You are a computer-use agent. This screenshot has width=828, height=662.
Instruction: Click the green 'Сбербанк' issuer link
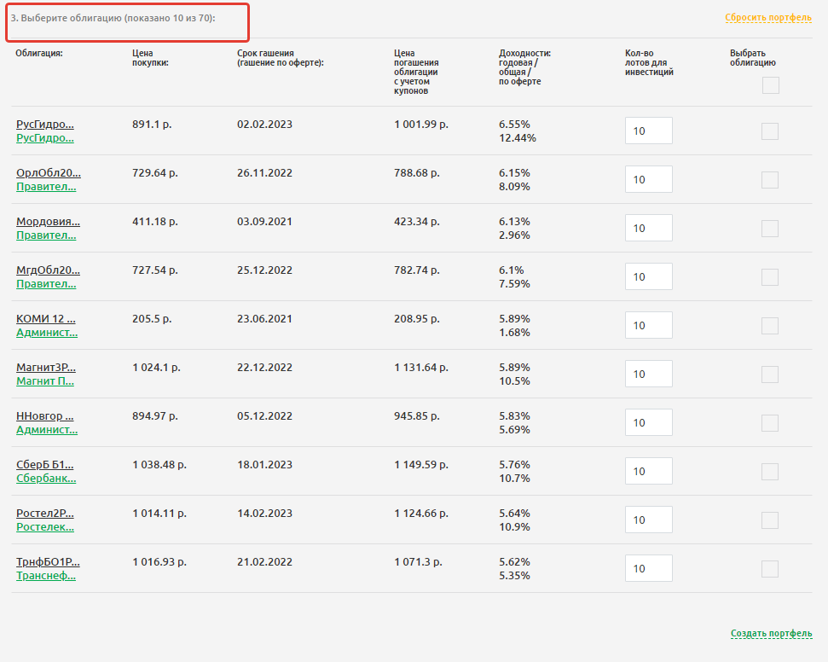[x=46, y=479]
